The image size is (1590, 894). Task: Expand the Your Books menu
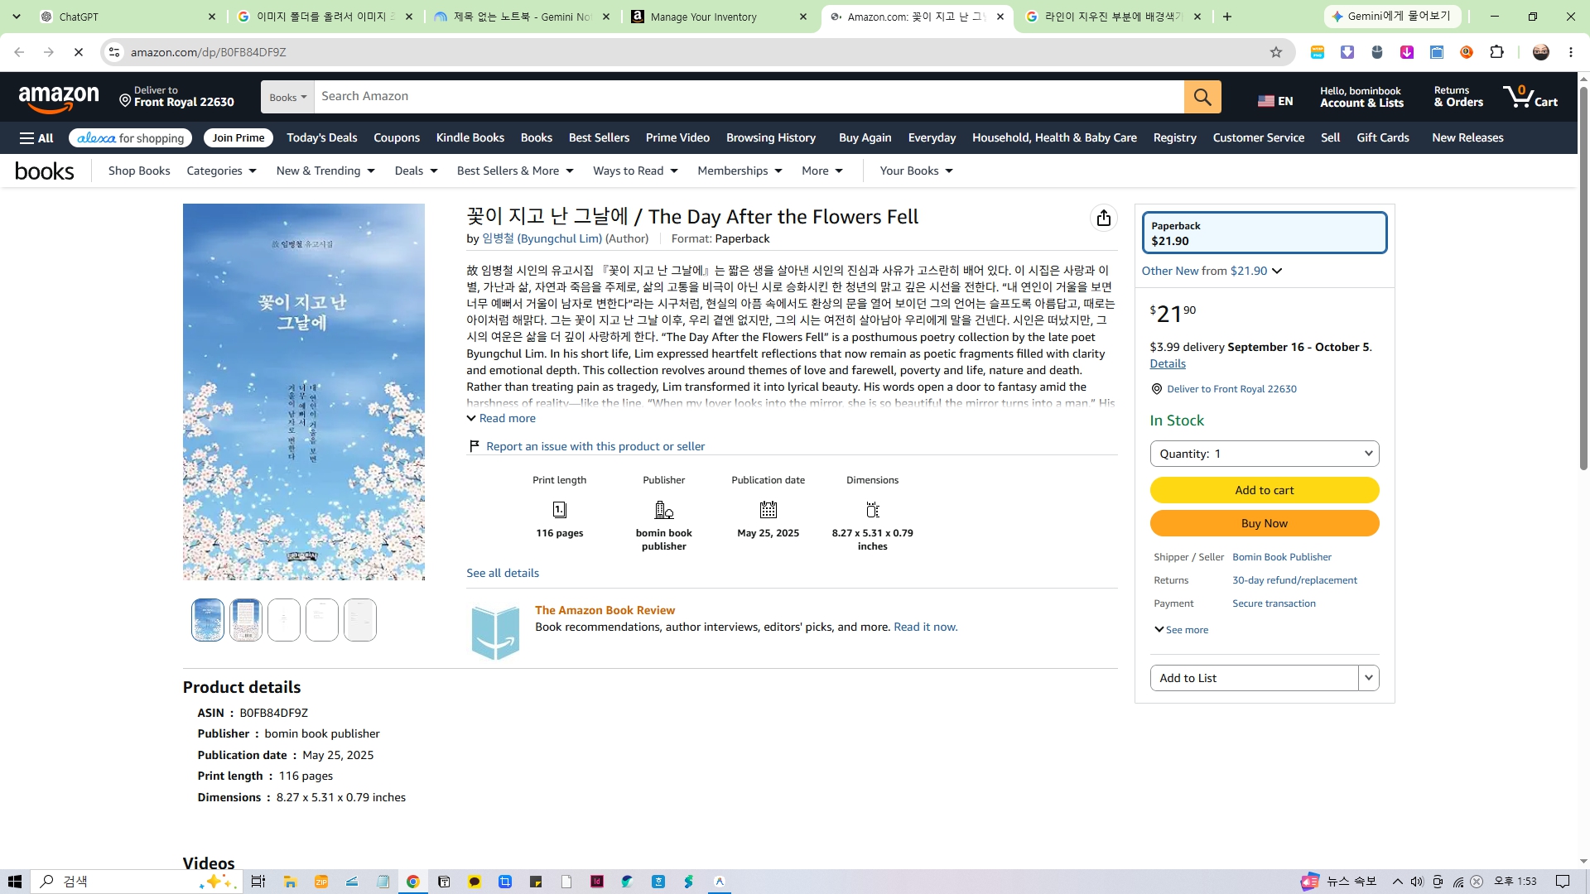coord(916,171)
